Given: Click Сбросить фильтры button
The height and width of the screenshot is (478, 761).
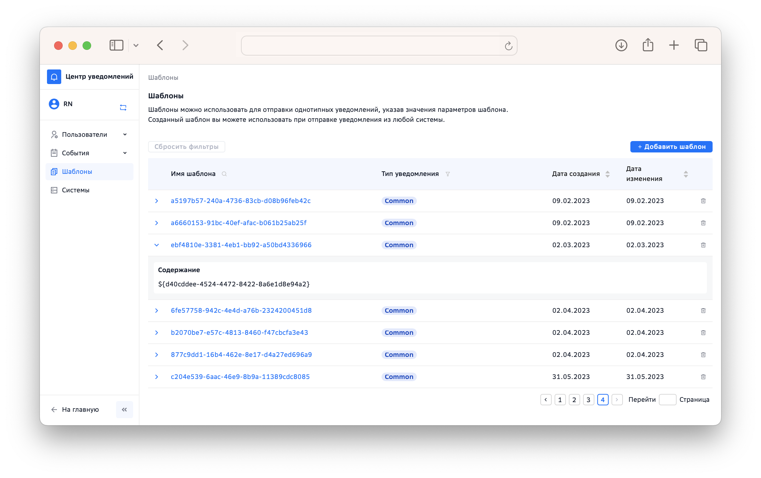Looking at the screenshot, I should point(187,147).
